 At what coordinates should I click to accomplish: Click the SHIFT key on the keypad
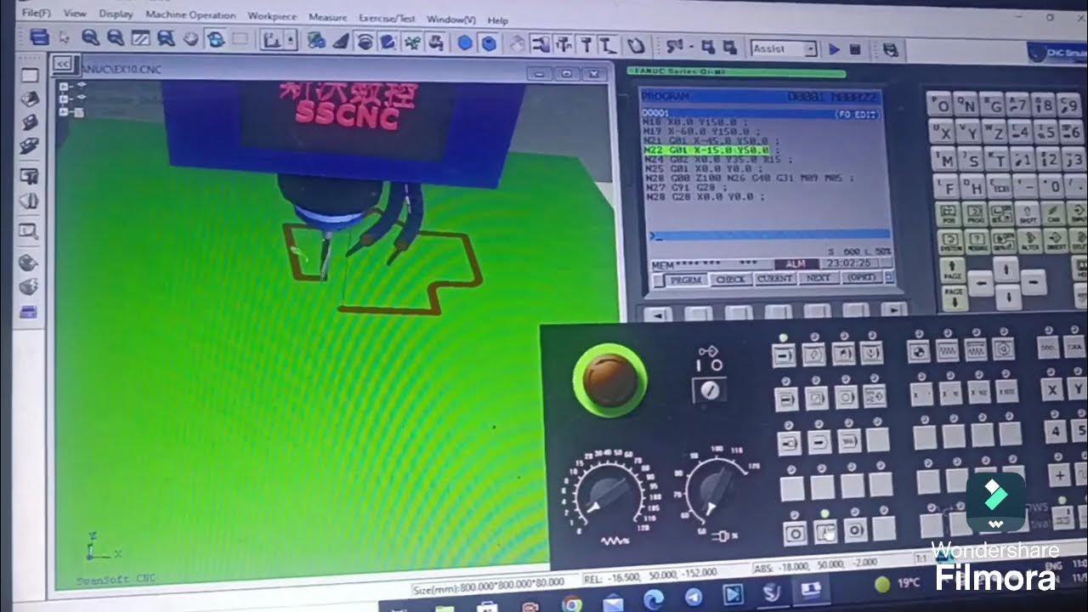[1028, 212]
